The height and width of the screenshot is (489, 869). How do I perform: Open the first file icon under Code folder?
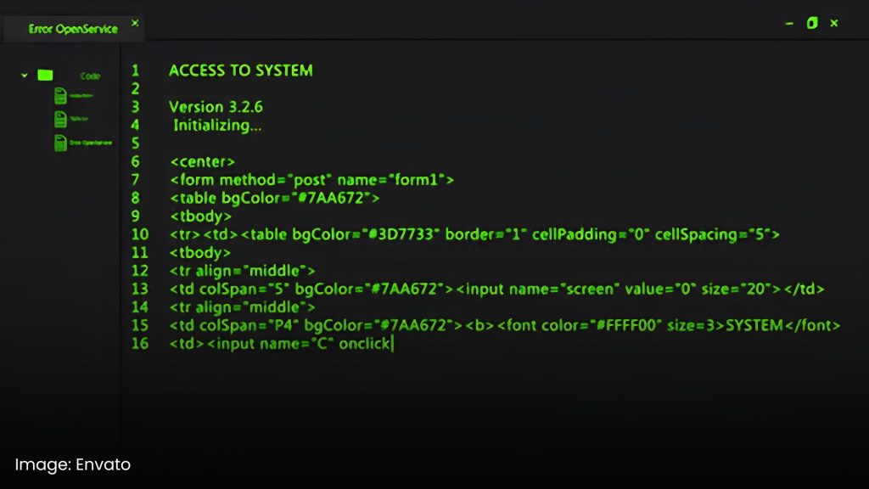60,96
